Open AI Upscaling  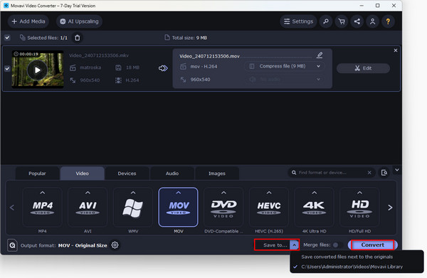point(79,21)
